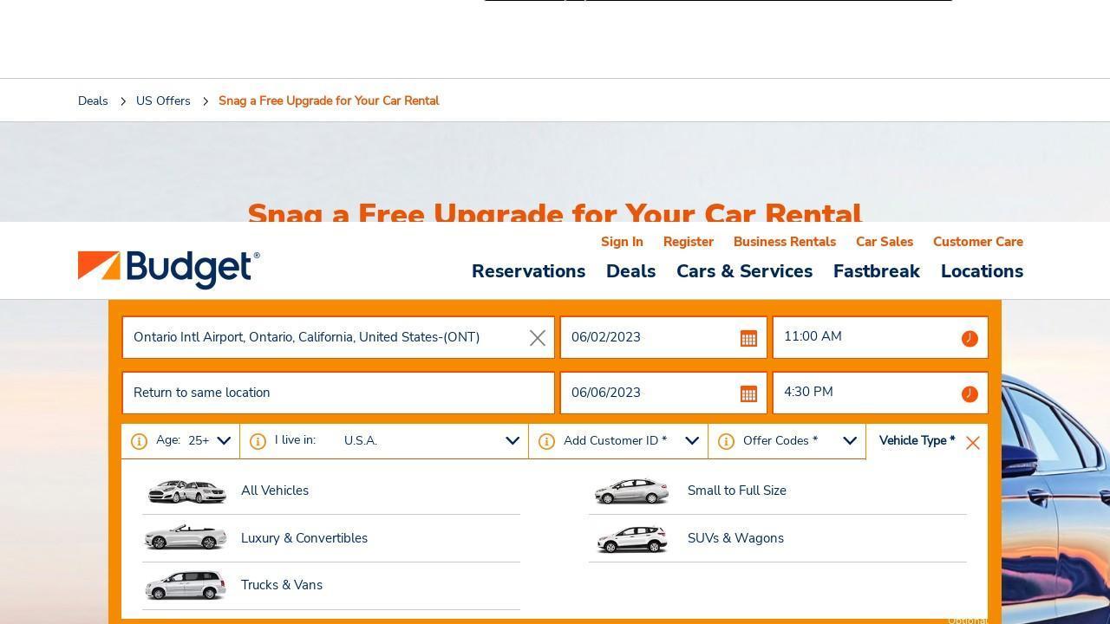
Task: Click the Age info icon
Action: point(139,441)
